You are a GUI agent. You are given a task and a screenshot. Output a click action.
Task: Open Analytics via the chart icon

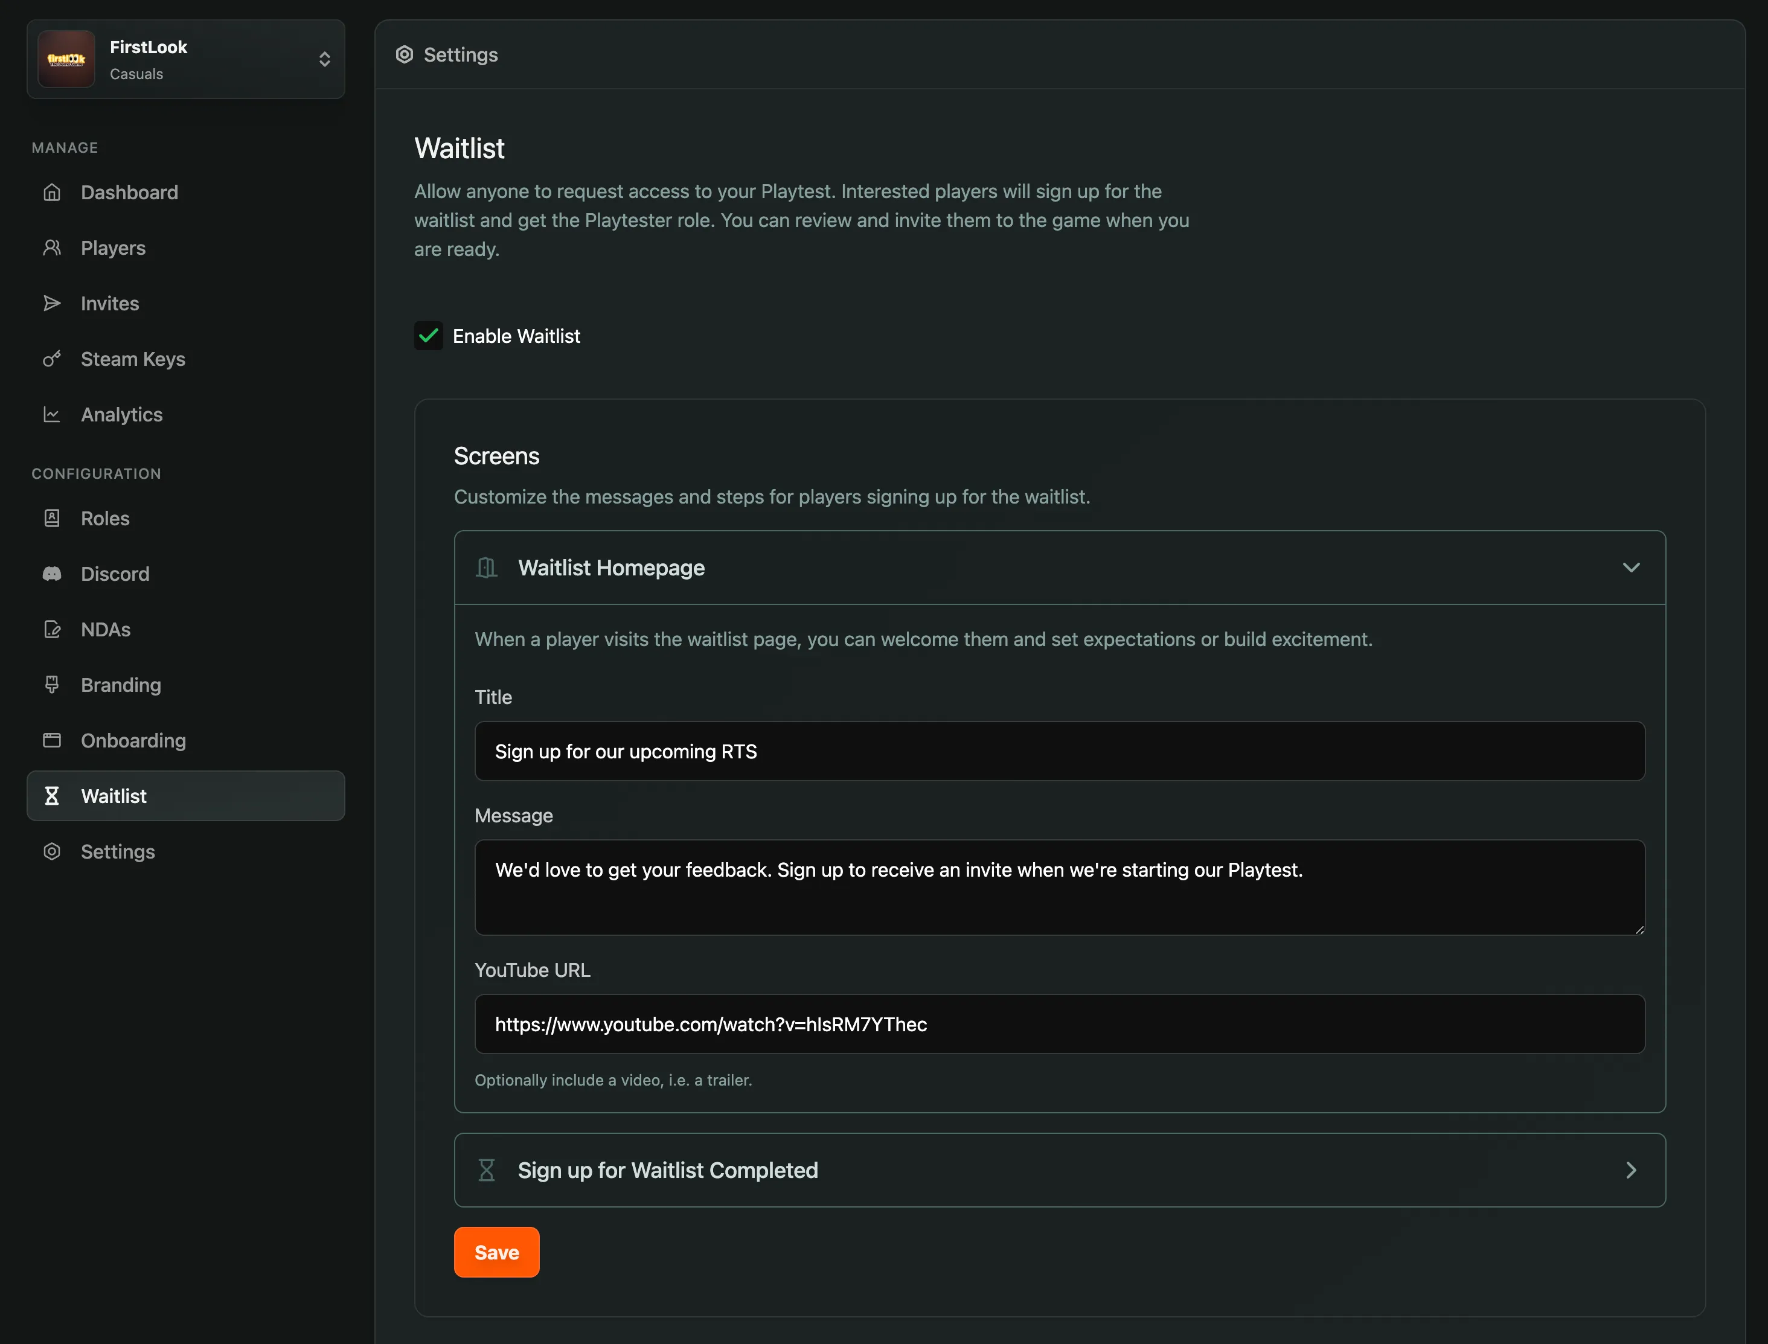pyautogui.click(x=52, y=414)
